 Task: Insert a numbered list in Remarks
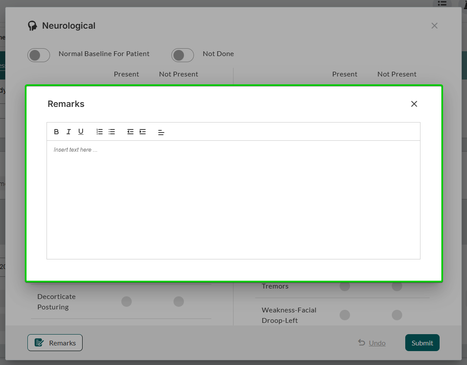coord(100,132)
